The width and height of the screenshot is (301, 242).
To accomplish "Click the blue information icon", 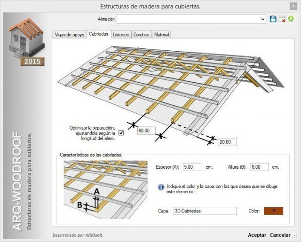I will (161, 187).
